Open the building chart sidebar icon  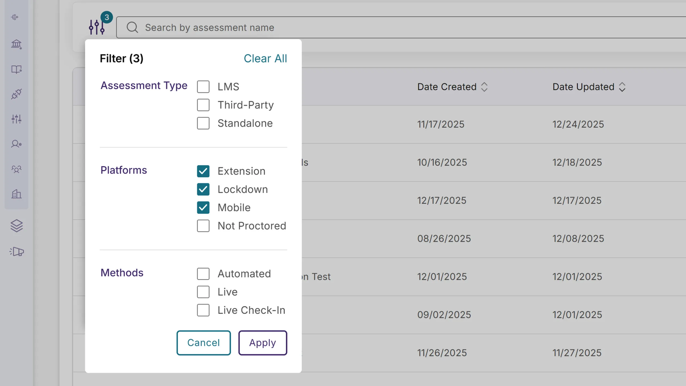click(16, 194)
